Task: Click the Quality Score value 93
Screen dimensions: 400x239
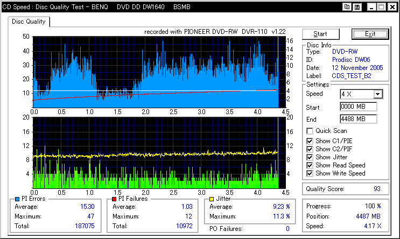Action: point(377,189)
